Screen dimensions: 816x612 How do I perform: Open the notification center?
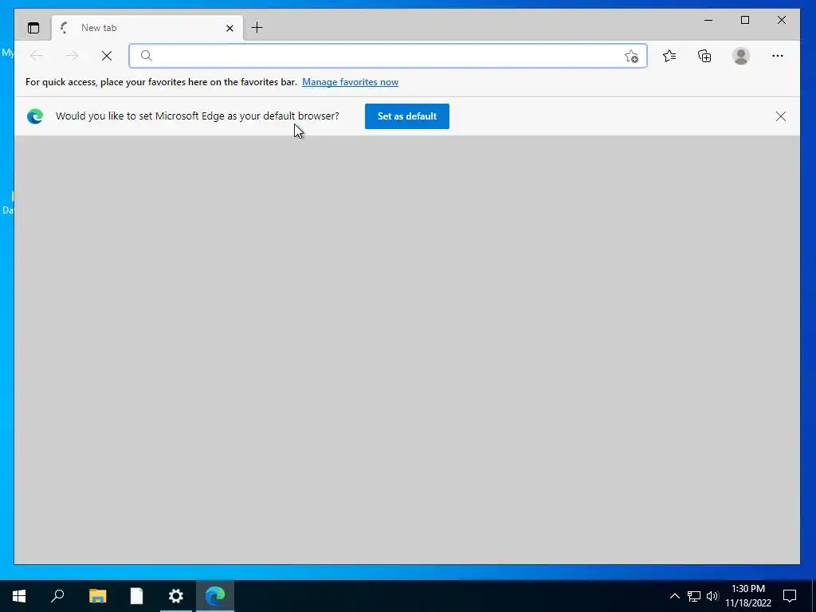tap(790, 596)
